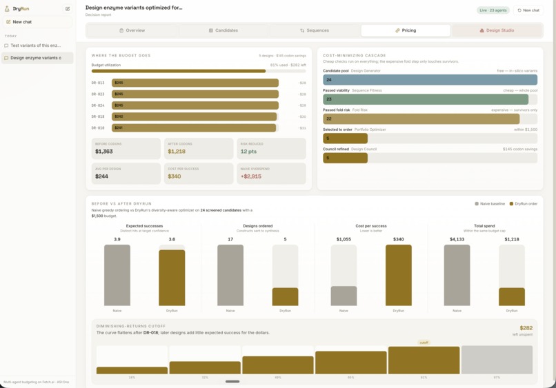Screen dimensions: 556x388
Task: Switch to the Sequences tab
Action: 314,30
